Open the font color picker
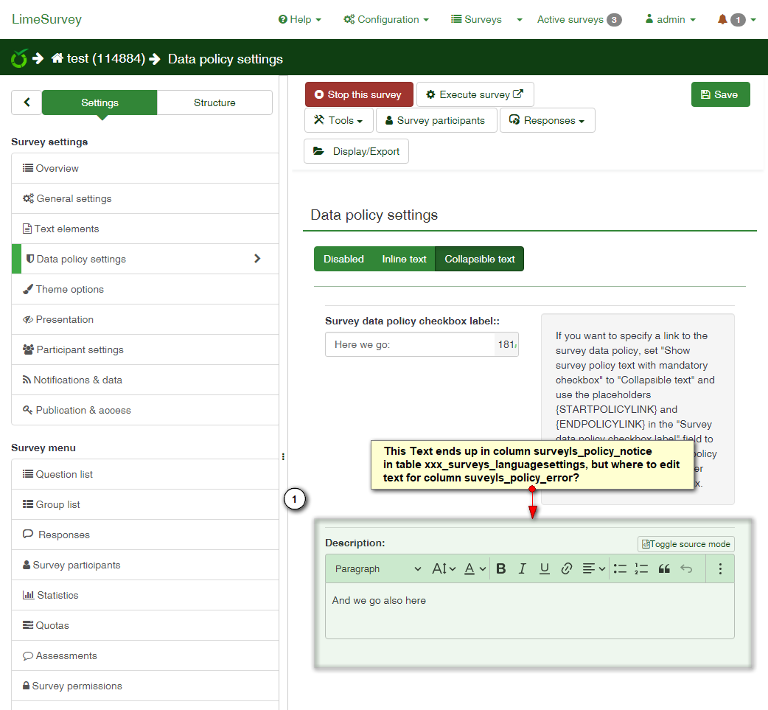The height and width of the screenshot is (710, 768). click(x=475, y=568)
